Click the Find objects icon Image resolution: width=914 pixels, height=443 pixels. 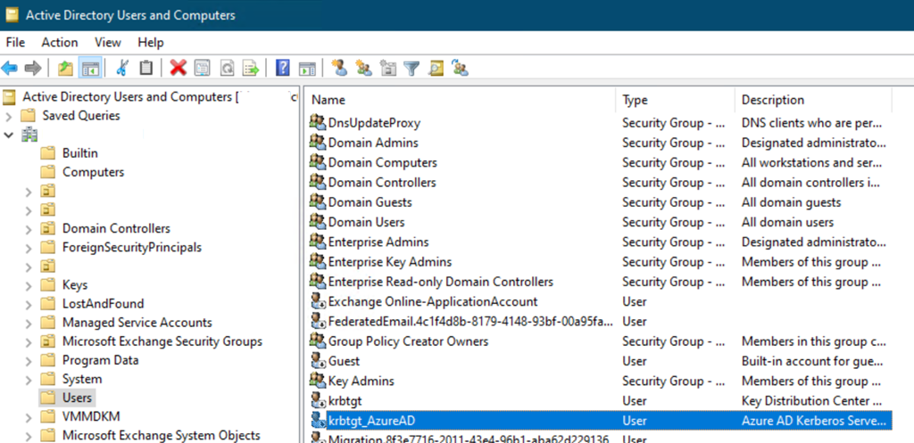pos(436,68)
